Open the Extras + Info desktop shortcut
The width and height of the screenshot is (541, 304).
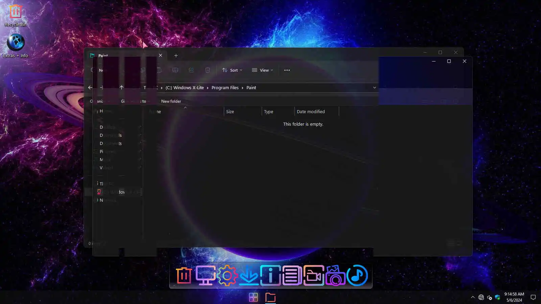coord(16,46)
